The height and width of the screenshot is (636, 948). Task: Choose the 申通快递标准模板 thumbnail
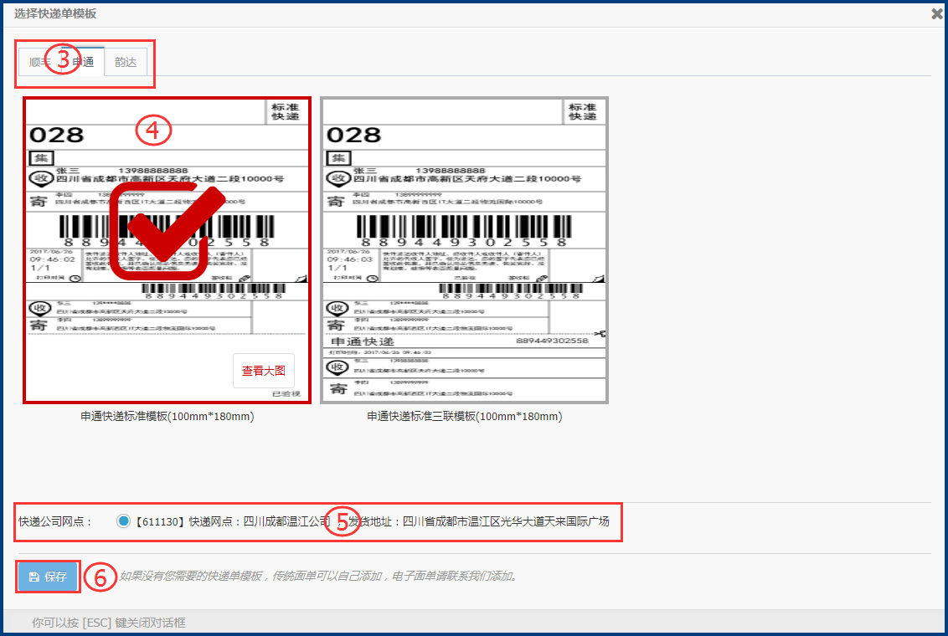click(x=167, y=250)
